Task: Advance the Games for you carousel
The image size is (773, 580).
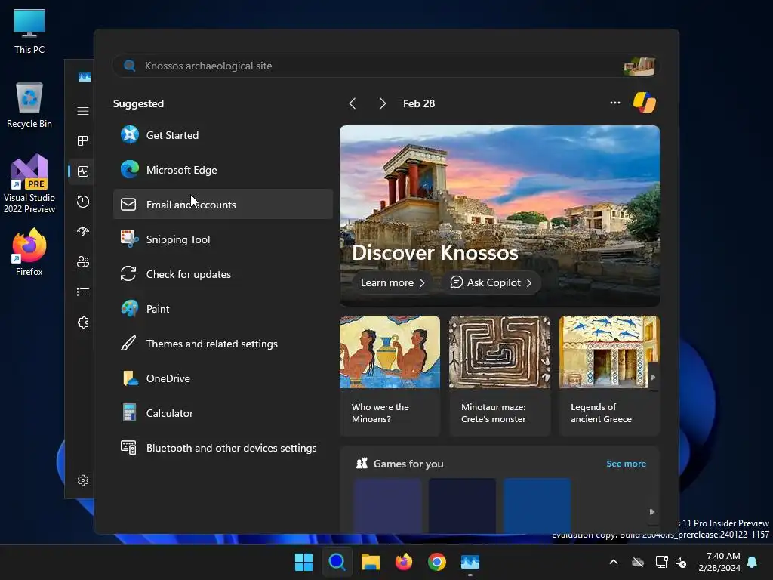Action: coord(651,512)
